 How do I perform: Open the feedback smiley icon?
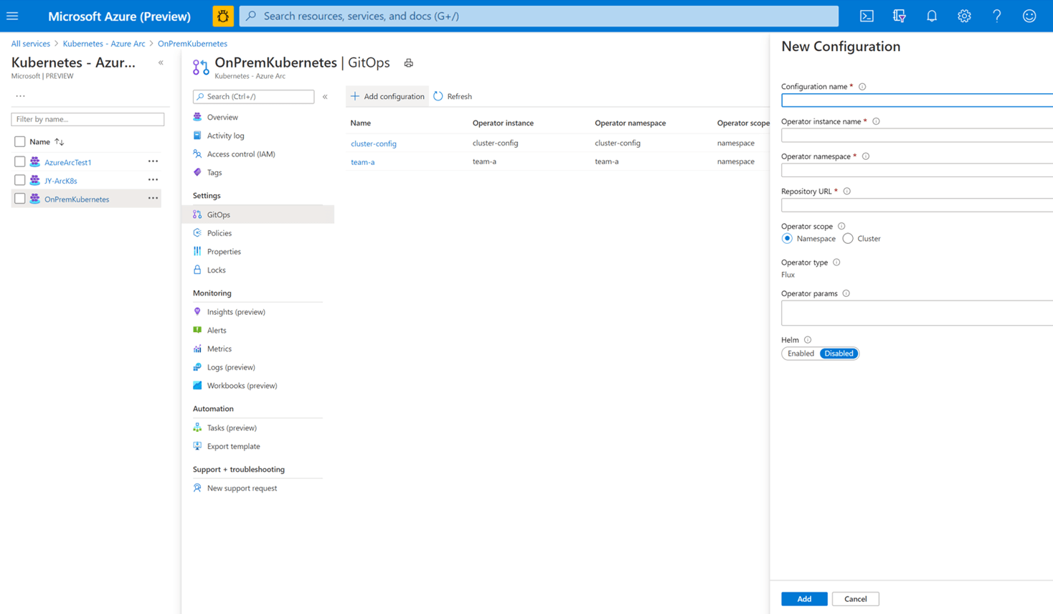coord(1029,16)
